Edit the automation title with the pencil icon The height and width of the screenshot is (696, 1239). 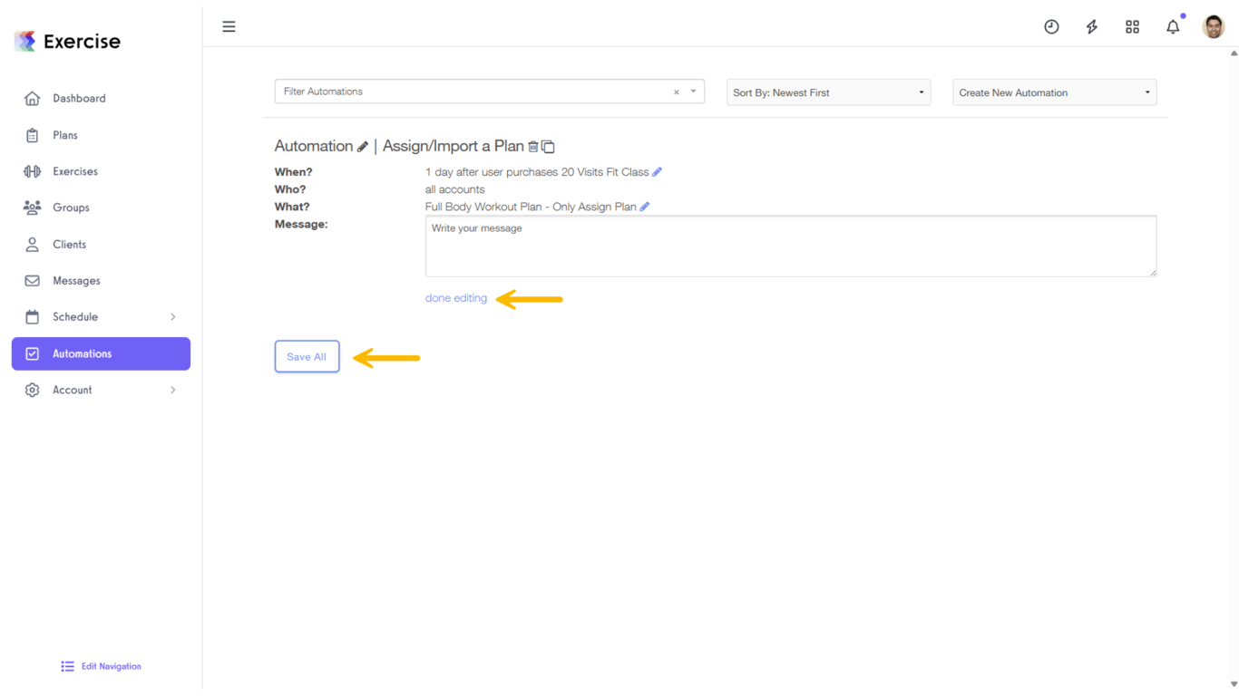(364, 146)
